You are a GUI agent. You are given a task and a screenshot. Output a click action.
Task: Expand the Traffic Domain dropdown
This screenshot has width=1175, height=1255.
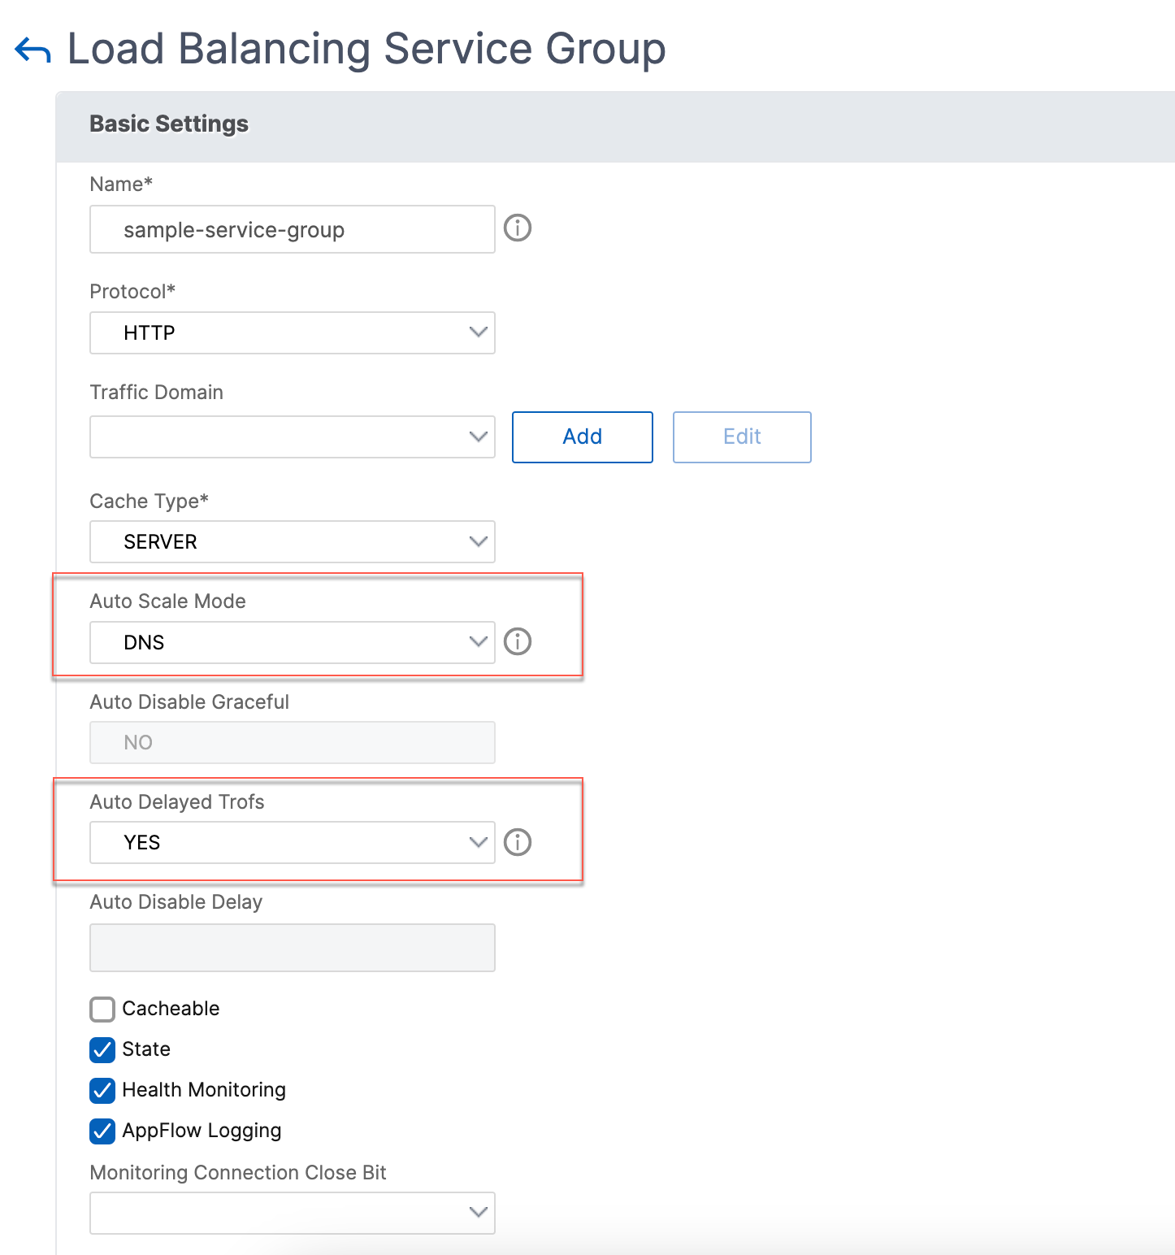click(293, 436)
